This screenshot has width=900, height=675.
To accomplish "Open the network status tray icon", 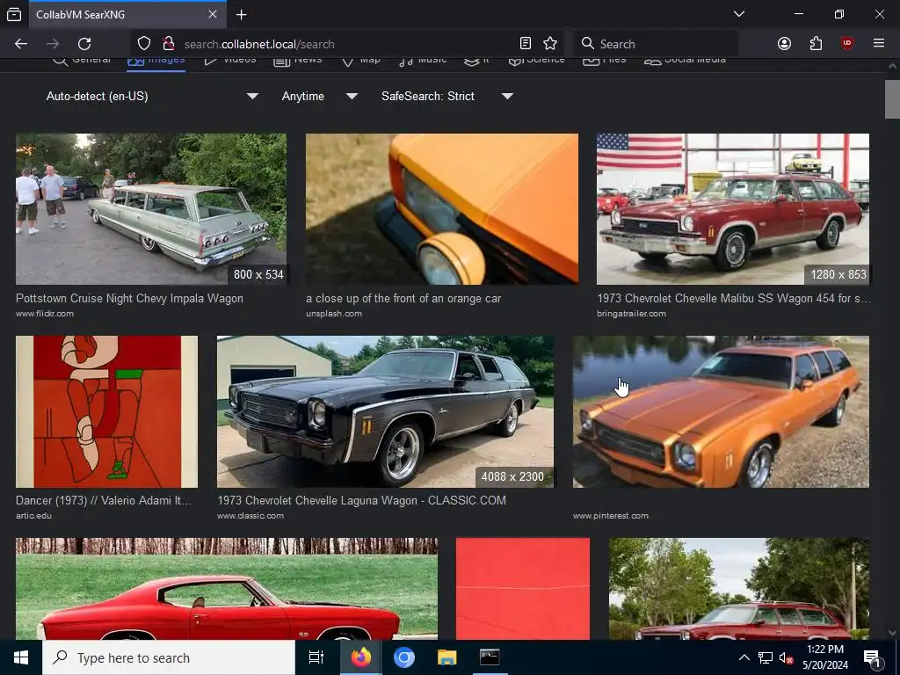I will pyautogui.click(x=766, y=657).
